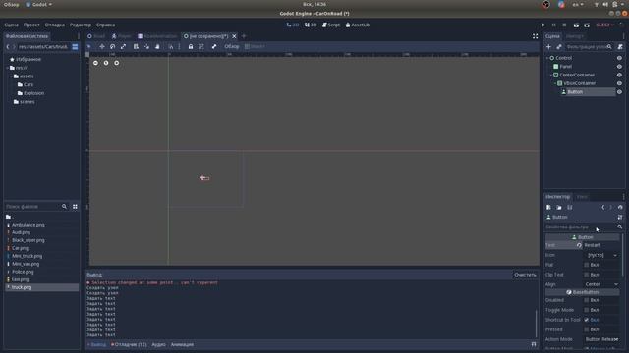Activate the Select mode arrow tool
Screen dimensions: 629x353
pos(89,46)
